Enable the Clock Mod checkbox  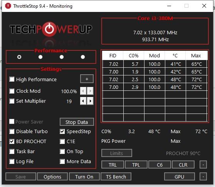click(x=12, y=91)
